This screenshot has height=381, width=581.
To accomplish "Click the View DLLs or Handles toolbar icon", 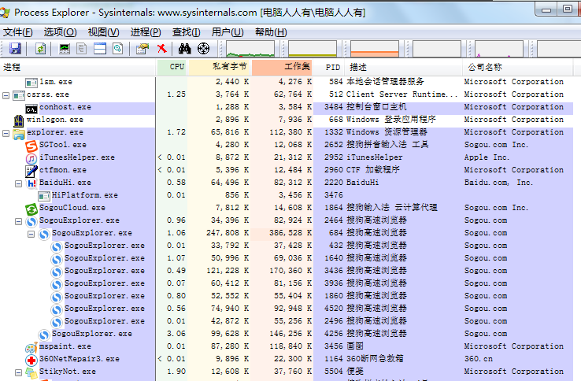I will tap(118, 49).
